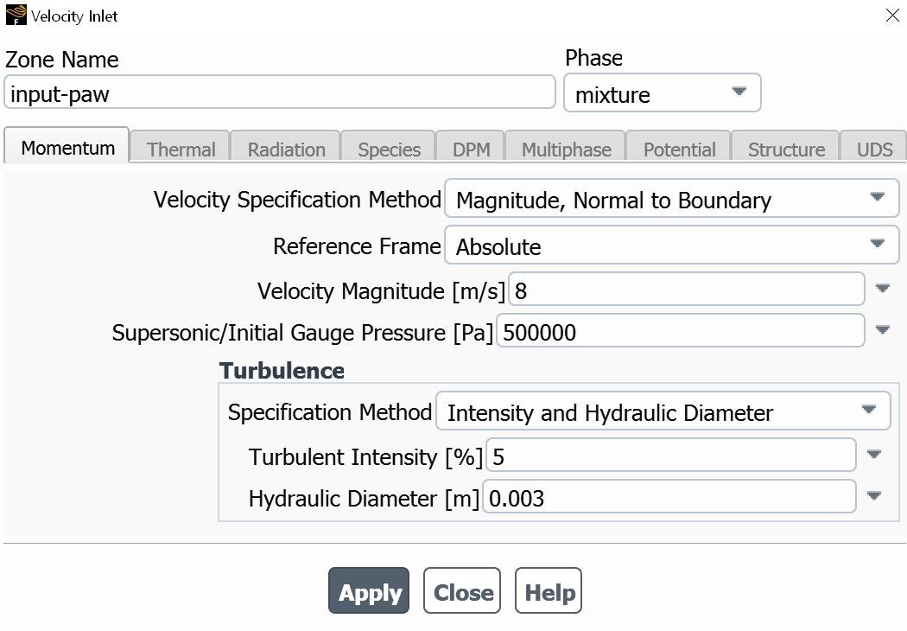Click the Hydraulic Diameter value field
Screen dimensions: 907x631
click(x=669, y=497)
